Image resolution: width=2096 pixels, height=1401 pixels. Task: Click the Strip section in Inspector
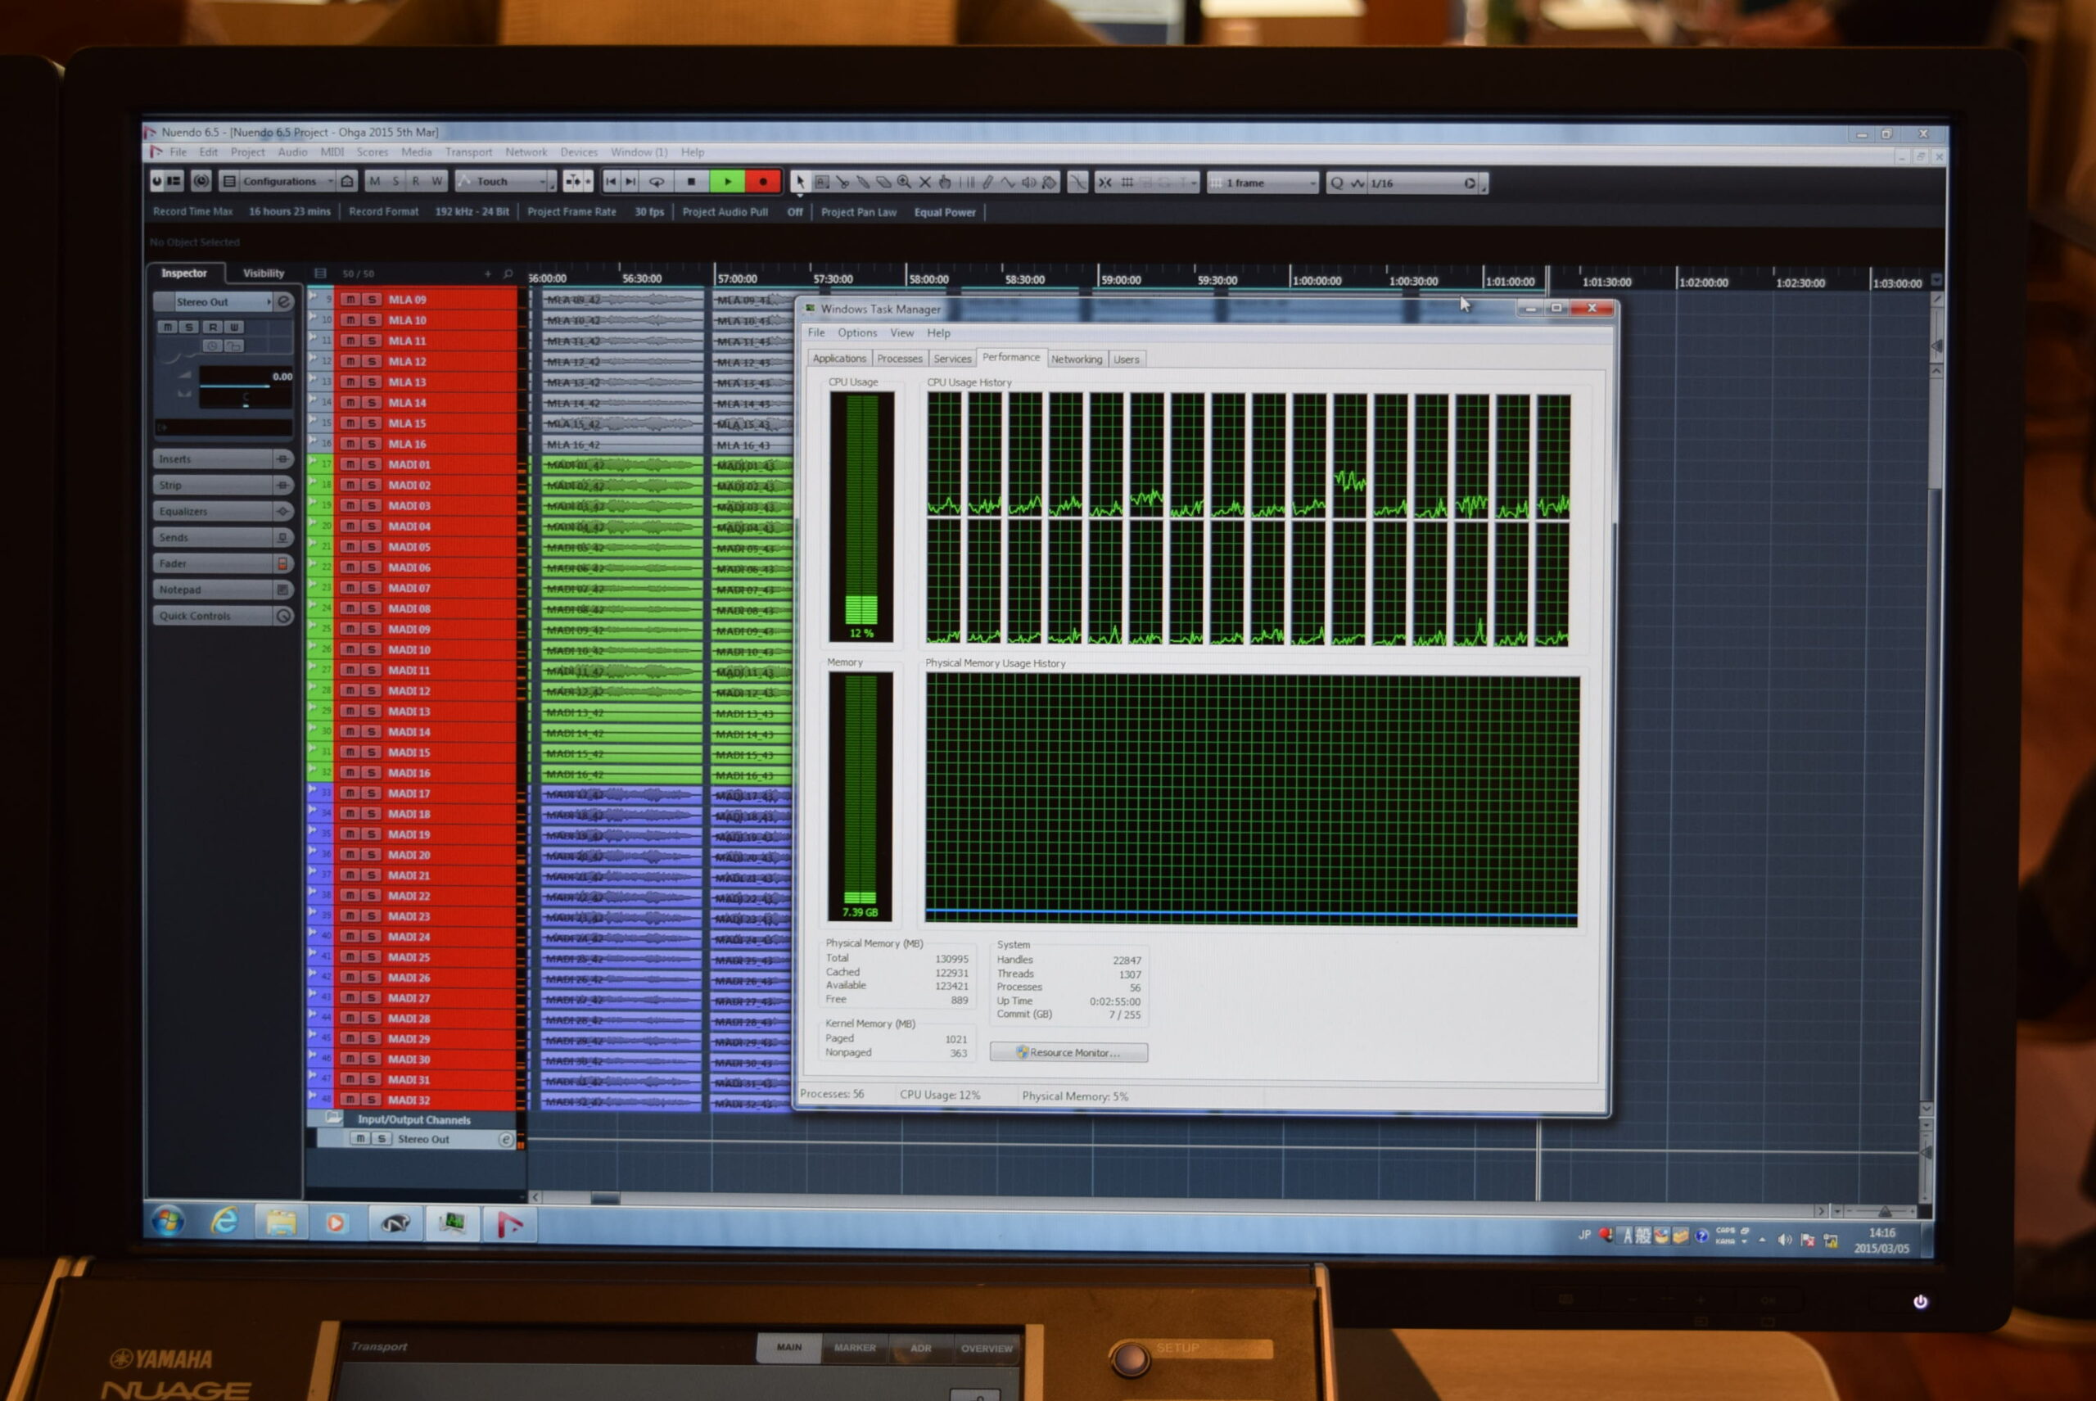tap(223, 486)
